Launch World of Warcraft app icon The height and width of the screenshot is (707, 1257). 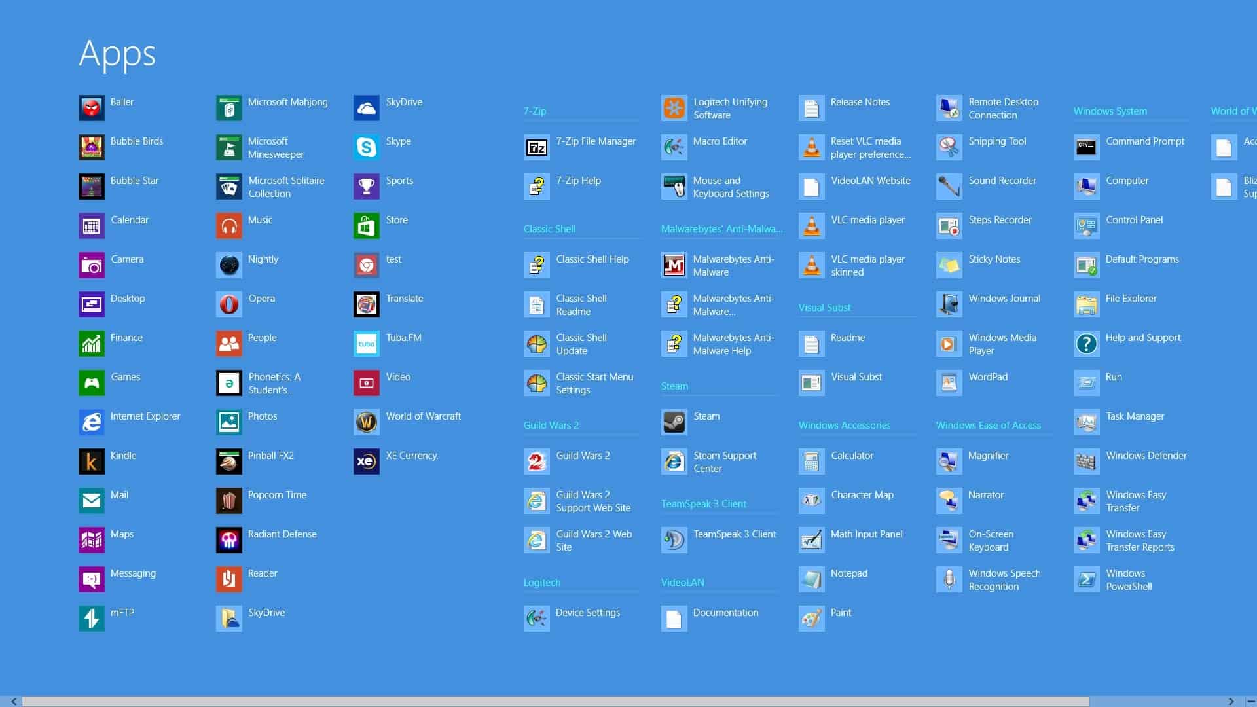coord(367,422)
